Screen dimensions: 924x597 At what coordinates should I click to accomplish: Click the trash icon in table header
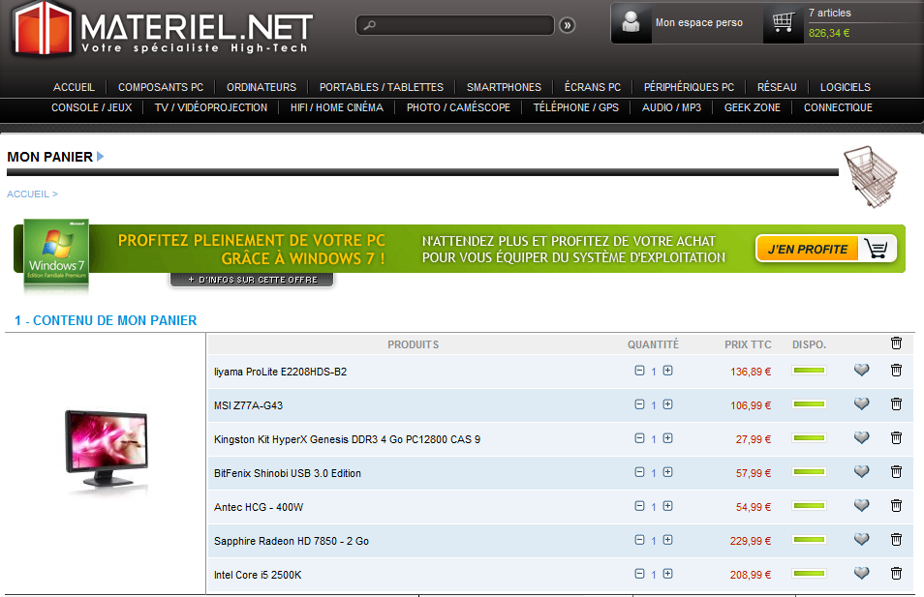(896, 343)
